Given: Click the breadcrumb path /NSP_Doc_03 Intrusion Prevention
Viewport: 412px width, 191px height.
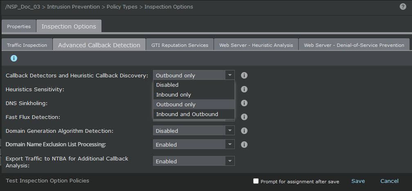Looking at the screenshot, I should click(x=52, y=7).
